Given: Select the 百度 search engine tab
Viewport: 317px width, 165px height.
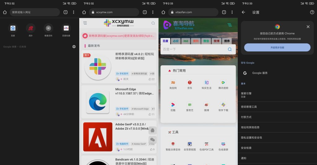Looking at the screenshot, I should 165,41.
